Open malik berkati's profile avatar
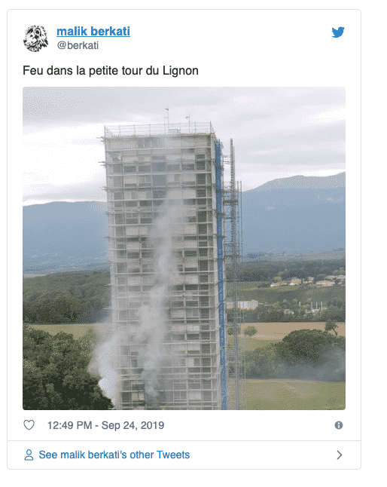387x487 pixels. (36, 38)
